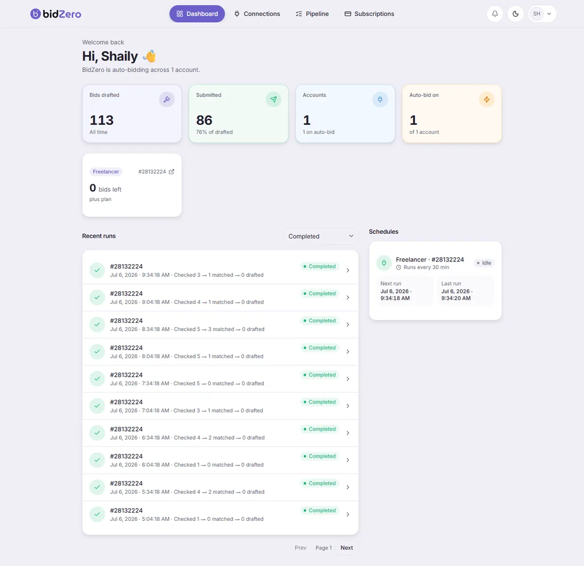Switch to the Pipeline tab
Image resolution: width=584 pixels, height=566 pixels.
click(312, 14)
